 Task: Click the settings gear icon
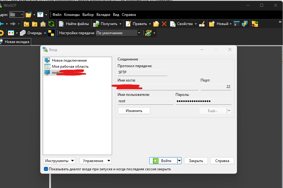pyautogui.click(x=2, y=33)
